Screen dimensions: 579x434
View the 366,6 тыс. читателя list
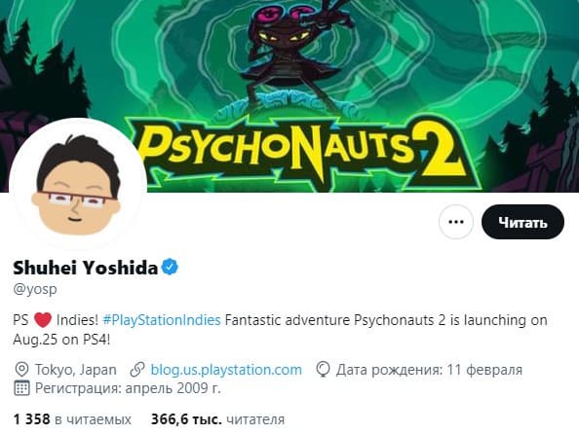(x=218, y=419)
